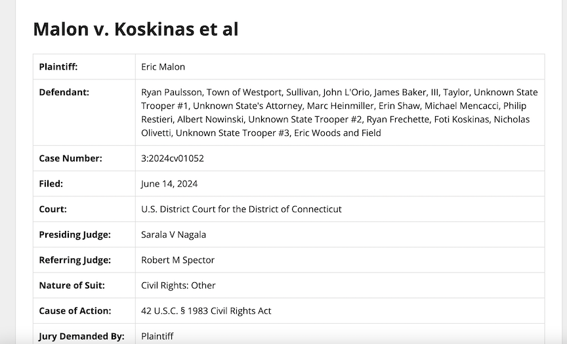The image size is (567, 344).
Task: Click the 'Court:' row label
Action: click(53, 209)
